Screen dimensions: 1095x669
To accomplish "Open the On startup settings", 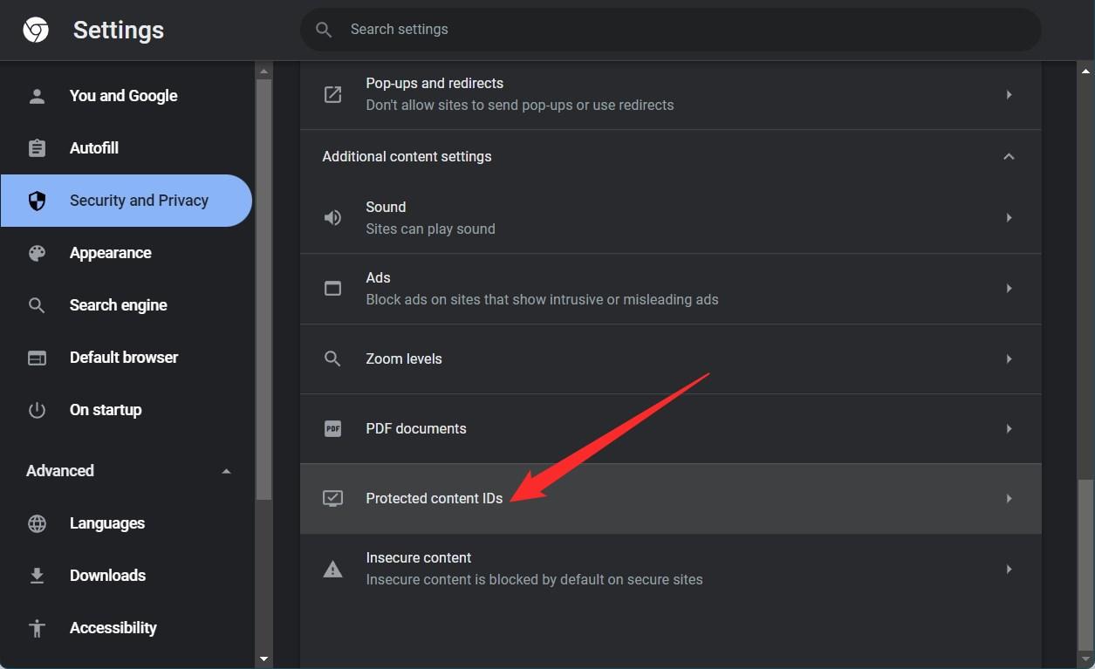I will [x=106, y=409].
